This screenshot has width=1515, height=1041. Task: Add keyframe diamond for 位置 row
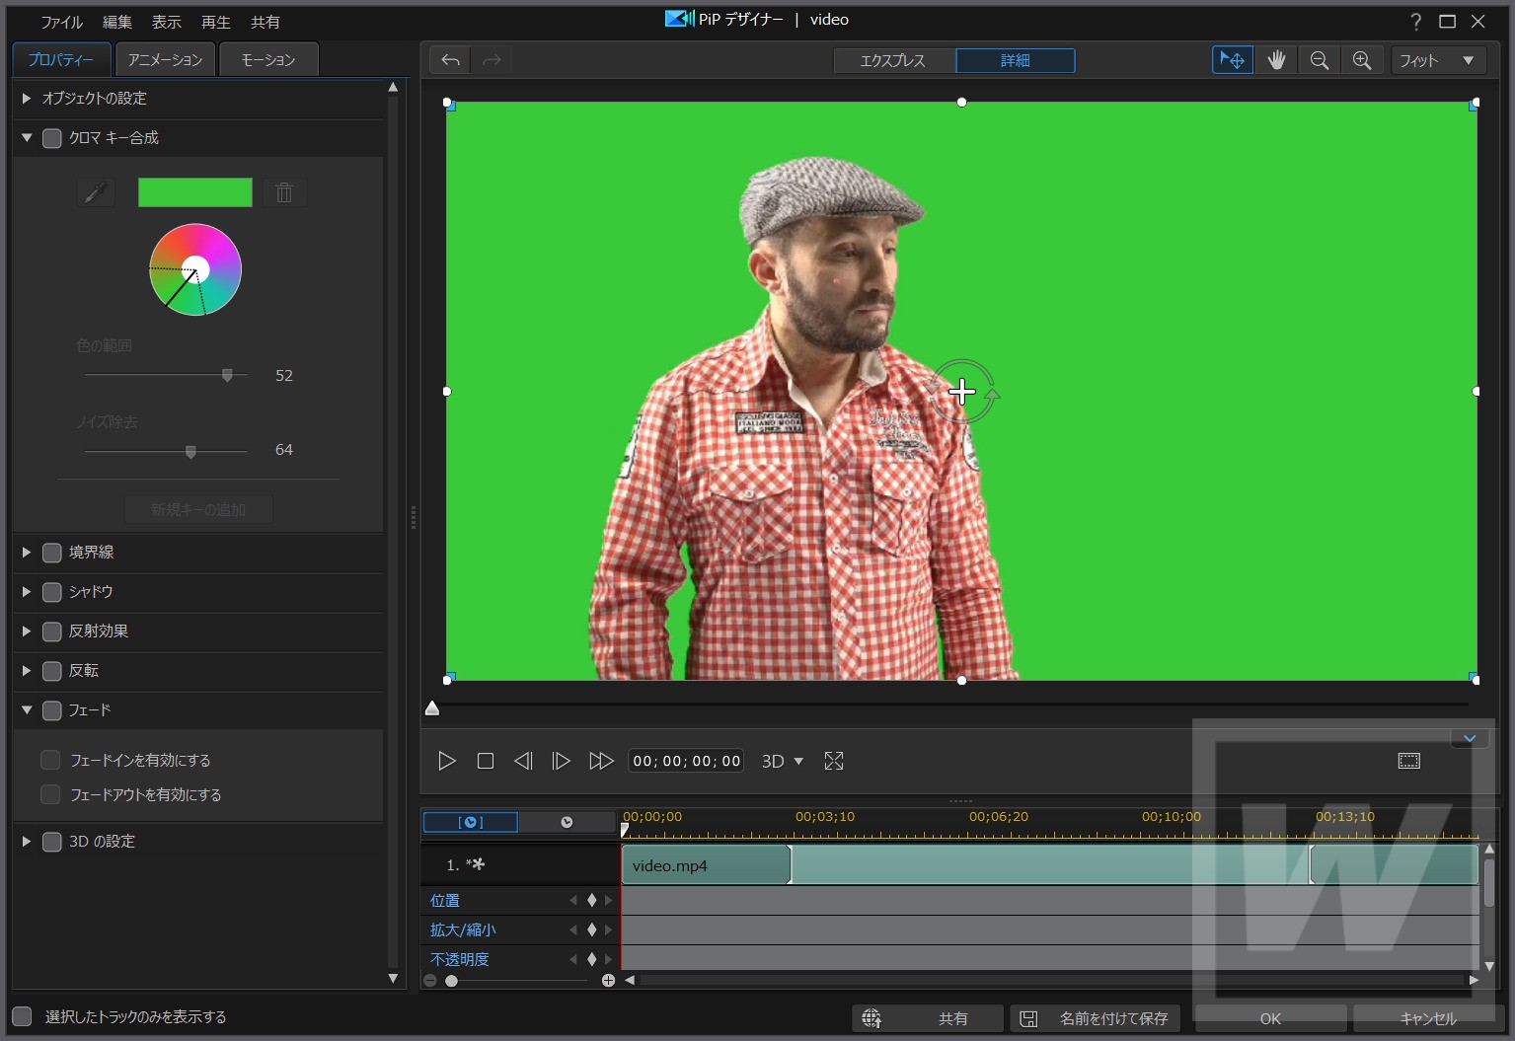(x=592, y=900)
